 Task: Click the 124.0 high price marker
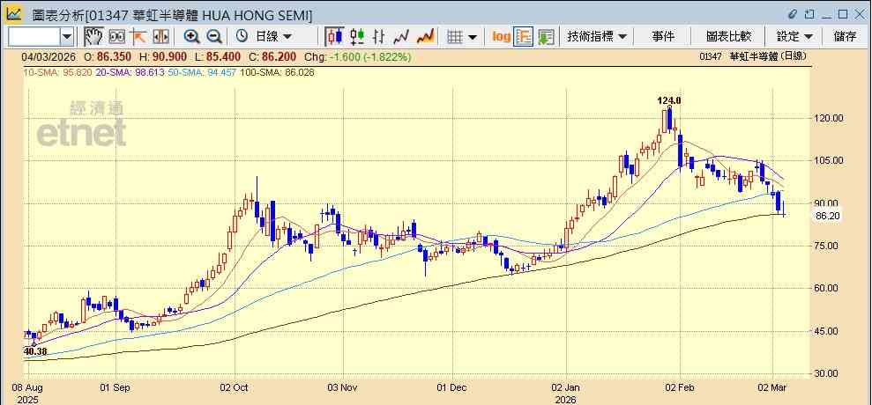tap(669, 100)
